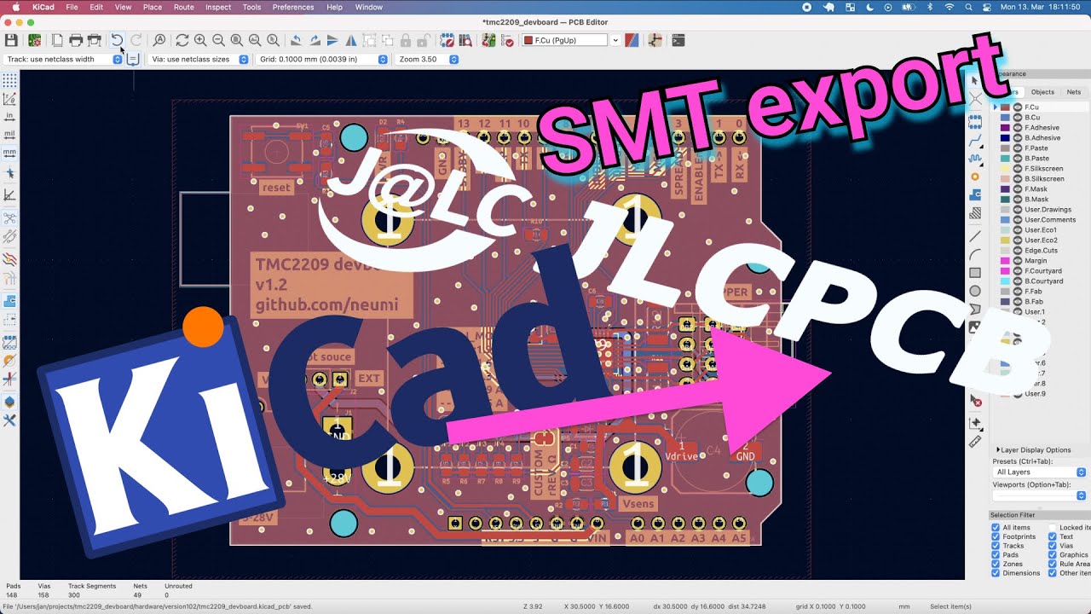The height and width of the screenshot is (614, 1091).
Task: Open the File menu
Action: (x=72, y=7)
